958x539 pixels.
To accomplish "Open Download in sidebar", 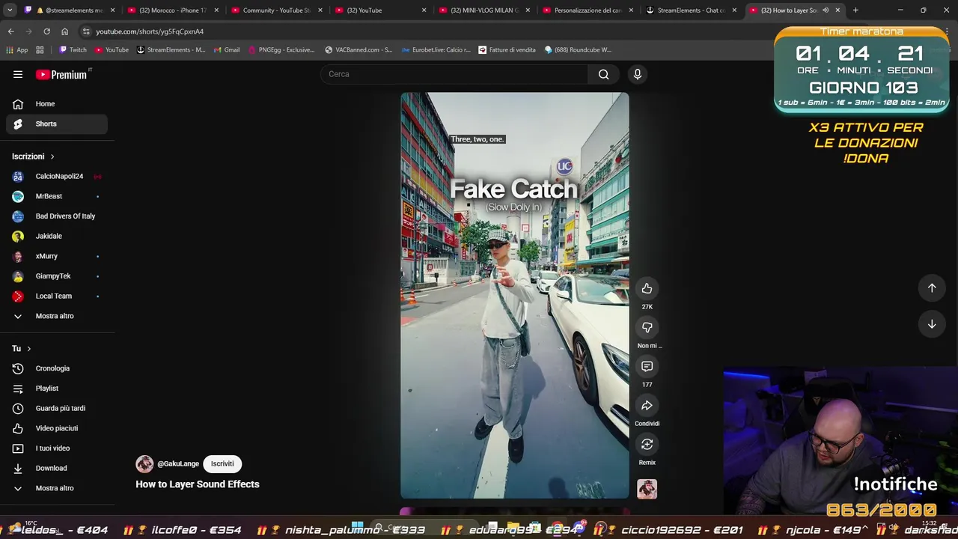I will click(57, 469).
